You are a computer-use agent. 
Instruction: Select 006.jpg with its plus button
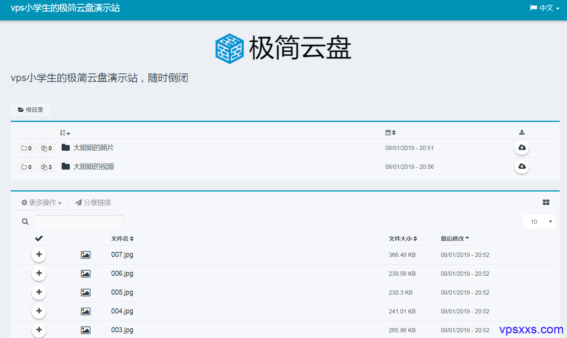39,273
